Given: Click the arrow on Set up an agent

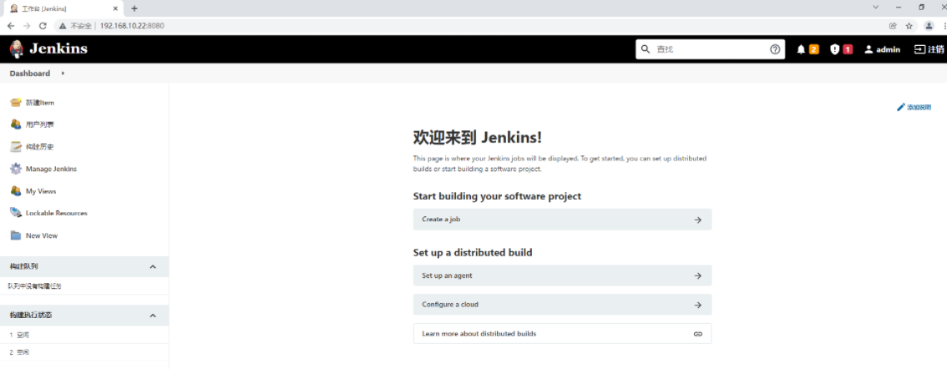Looking at the screenshot, I should tap(697, 275).
